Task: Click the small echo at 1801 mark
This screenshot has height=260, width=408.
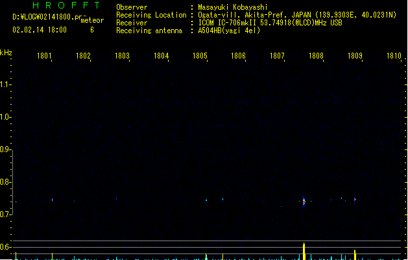Action: (x=53, y=200)
